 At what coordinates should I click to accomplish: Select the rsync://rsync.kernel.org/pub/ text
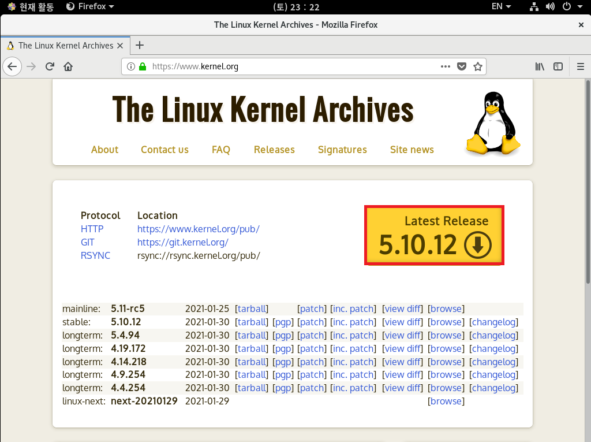point(199,255)
